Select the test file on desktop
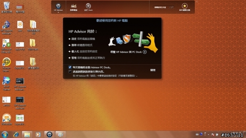Viewport: 246px width, 138px height. click(x=20, y=26)
